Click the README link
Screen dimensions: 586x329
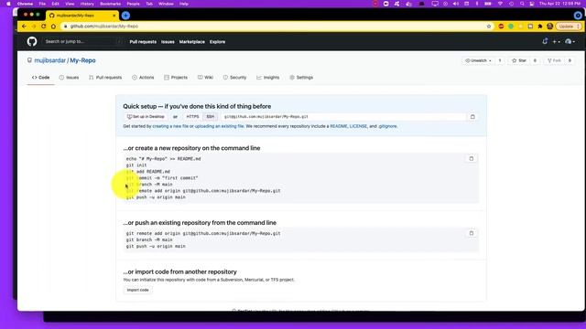[339, 126]
